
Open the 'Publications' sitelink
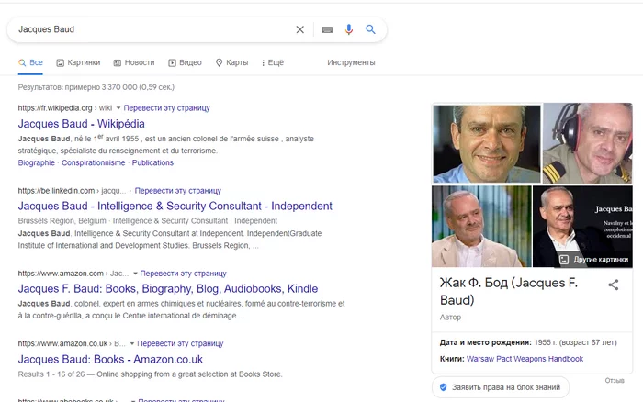(x=152, y=162)
